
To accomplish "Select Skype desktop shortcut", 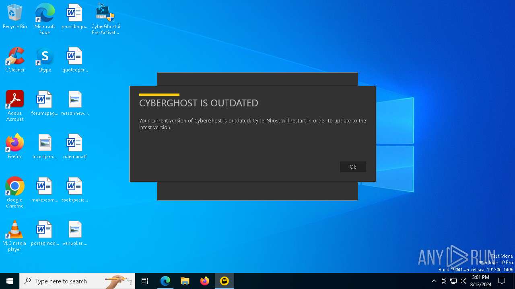I will (45, 60).
